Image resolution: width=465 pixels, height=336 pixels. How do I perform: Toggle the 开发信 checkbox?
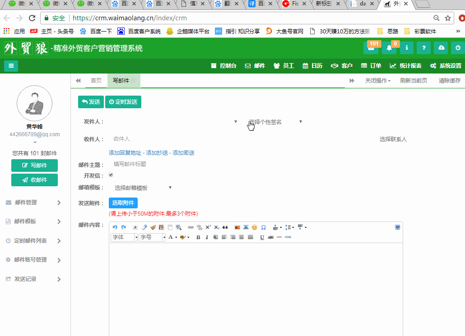(111, 175)
